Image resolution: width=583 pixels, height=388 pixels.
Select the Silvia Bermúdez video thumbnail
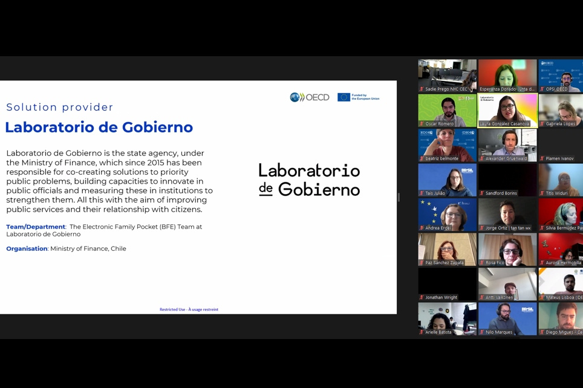(x=561, y=215)
